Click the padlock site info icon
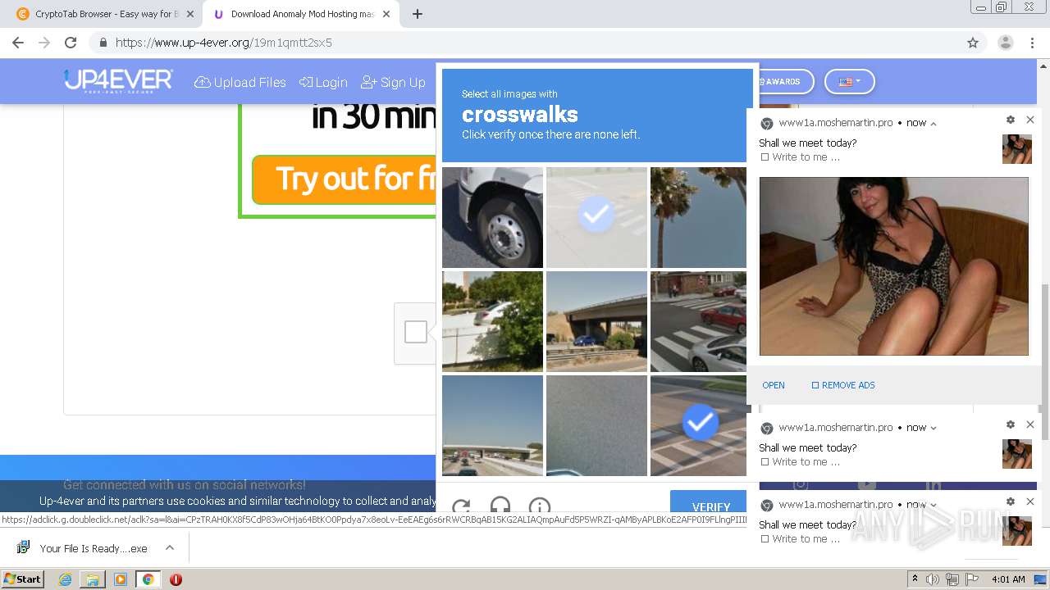The height and width of the screenshot is (590, 1050). click(103, 43)
